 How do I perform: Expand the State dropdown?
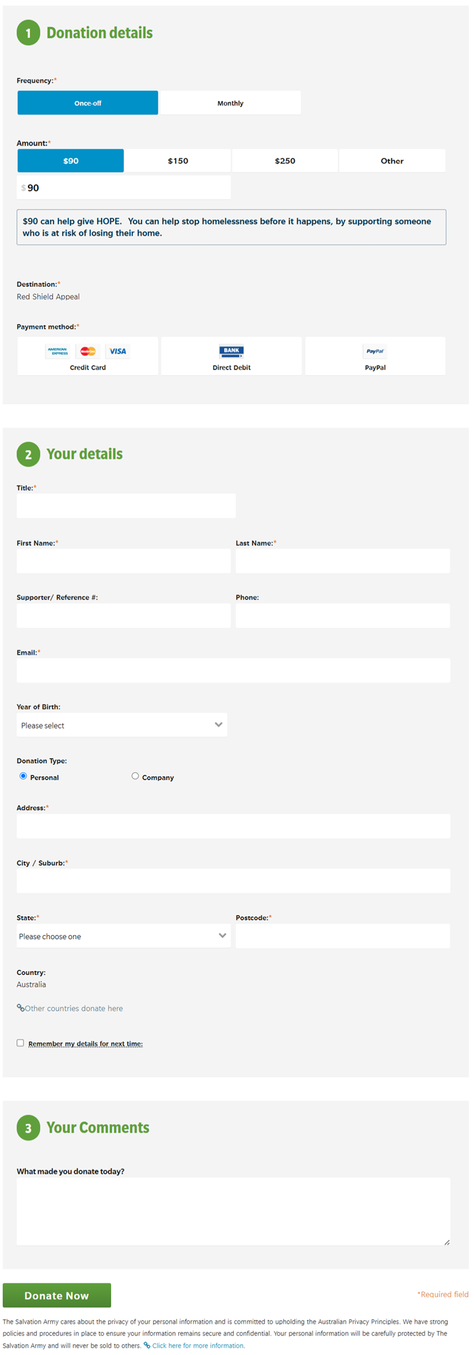pyautogui.click(x=123, y=936)
